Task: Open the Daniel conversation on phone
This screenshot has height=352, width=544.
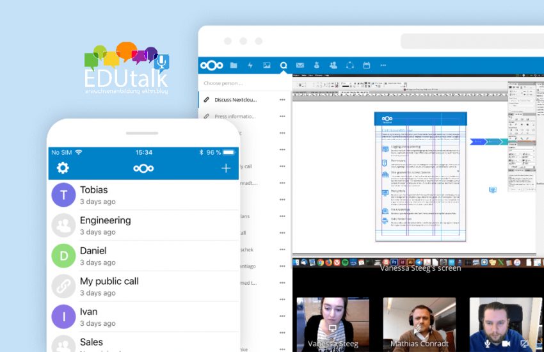Action: pos(143,256)
